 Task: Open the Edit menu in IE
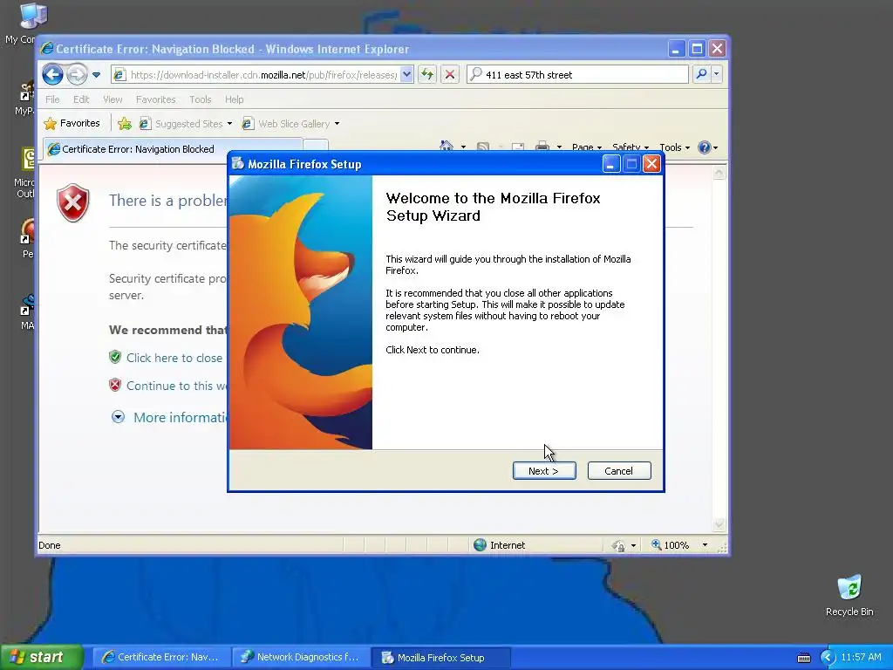(x=81, y=99)
